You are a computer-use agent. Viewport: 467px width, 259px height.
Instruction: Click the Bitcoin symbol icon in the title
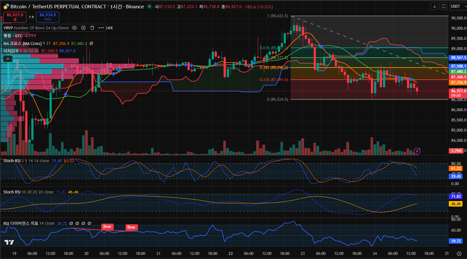tap(6, 7)
